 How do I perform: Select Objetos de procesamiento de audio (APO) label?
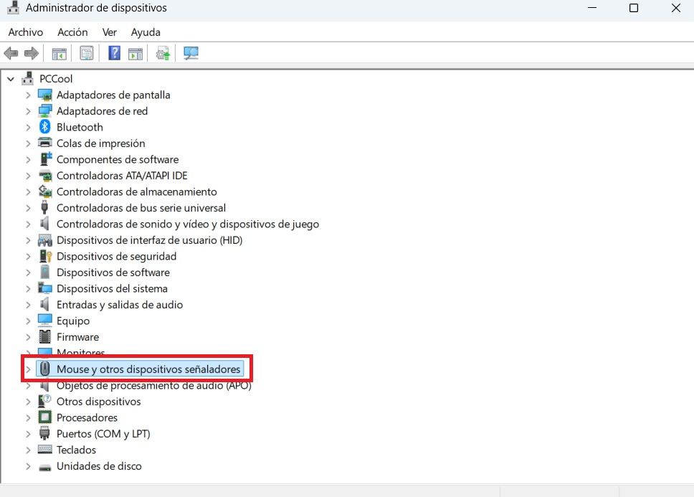154,386
